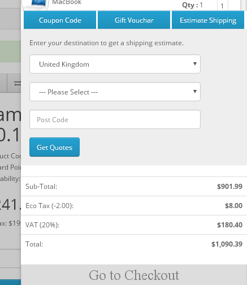This screenshot has width=247, height=285.
Task: Click the compare arrows icon behind the cart
Action: coord(17,83)
